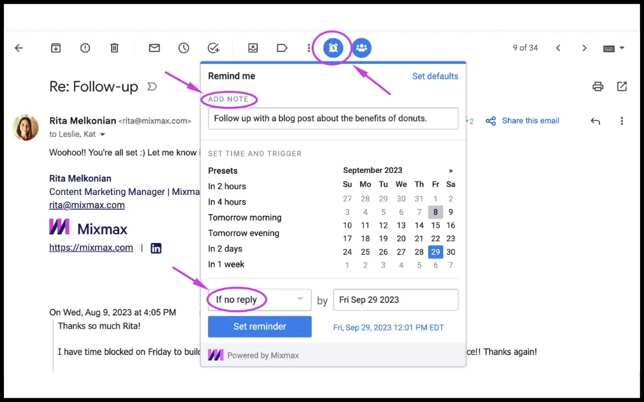Go back to inbox with back arrow
Image resolution: width=644 pixels, height=402 pixels.
point(19,48)
